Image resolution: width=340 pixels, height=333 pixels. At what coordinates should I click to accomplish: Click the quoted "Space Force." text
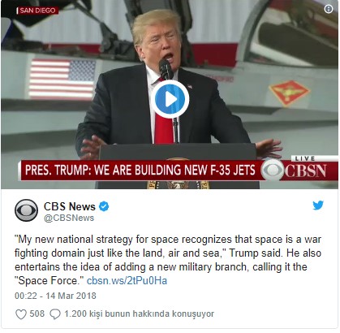click(x=49, y=281)
